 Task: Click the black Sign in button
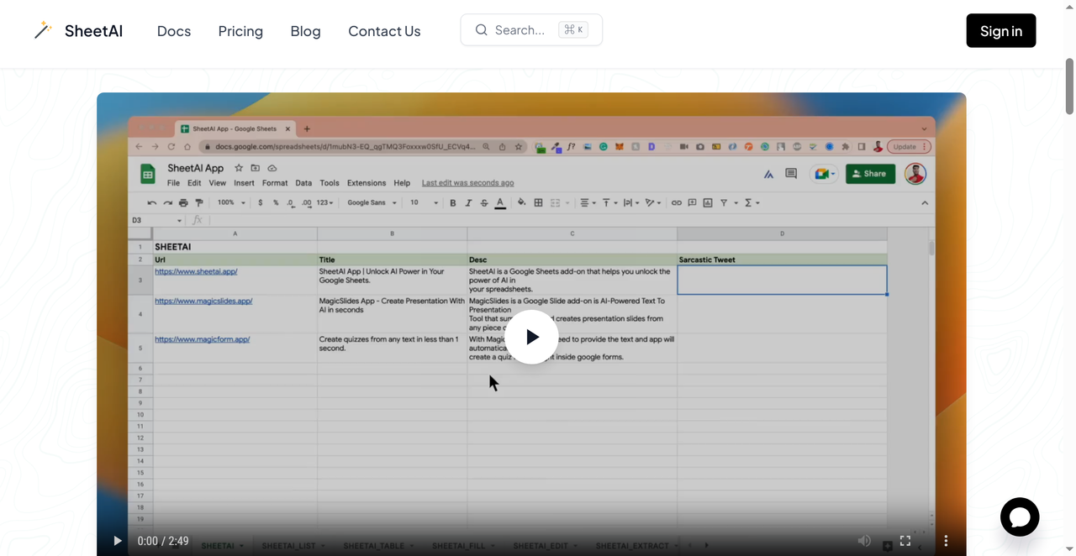coord(1001,31)
